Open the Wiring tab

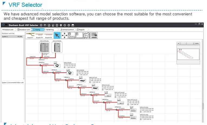tap(50, 30)
